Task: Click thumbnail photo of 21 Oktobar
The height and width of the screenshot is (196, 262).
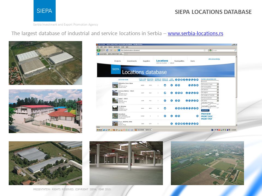Action: [x=115, y=108]
